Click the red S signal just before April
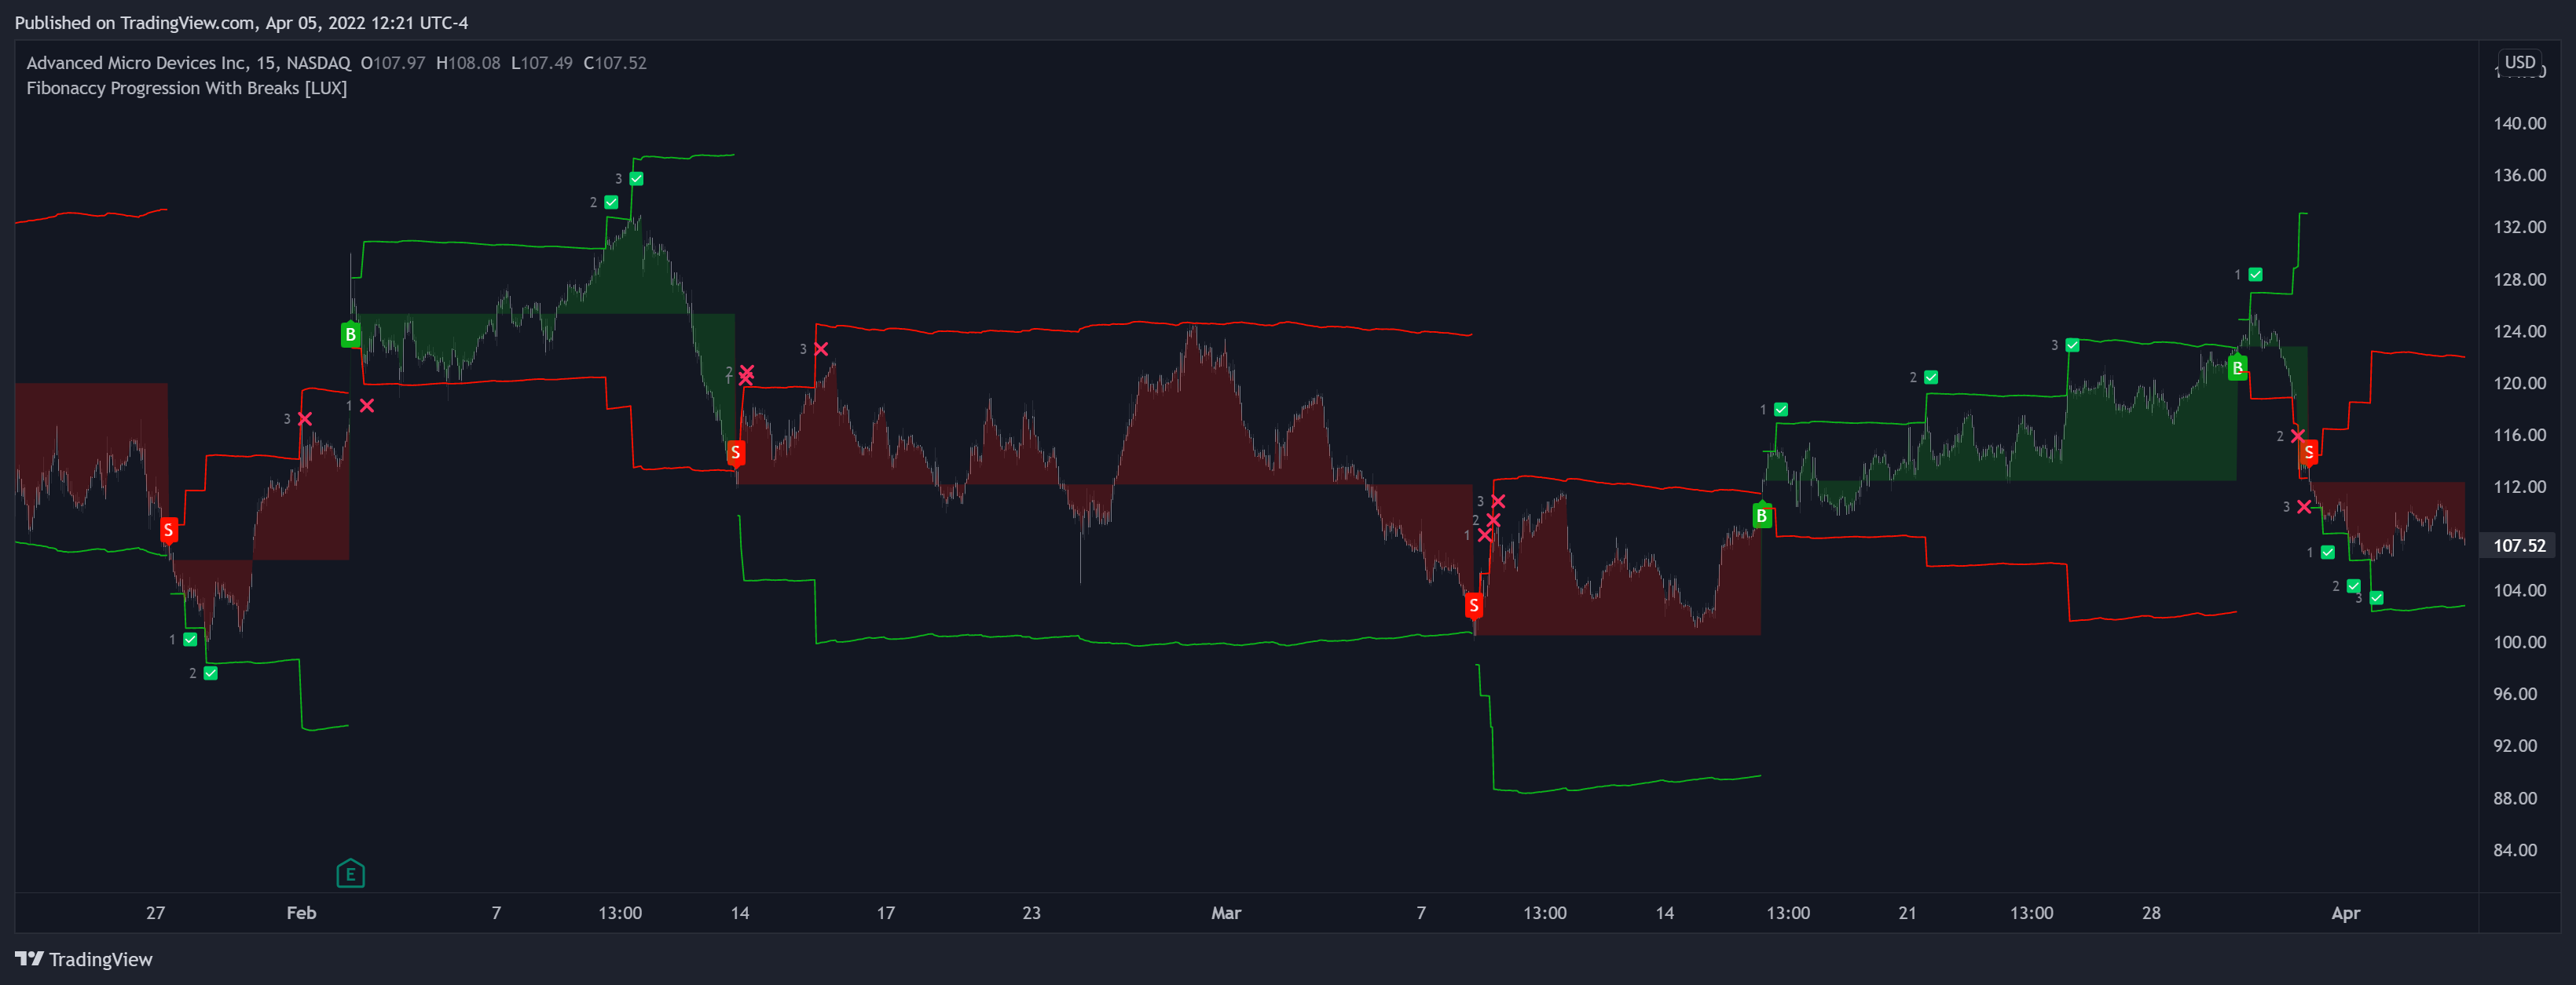 click(2309, 453)
